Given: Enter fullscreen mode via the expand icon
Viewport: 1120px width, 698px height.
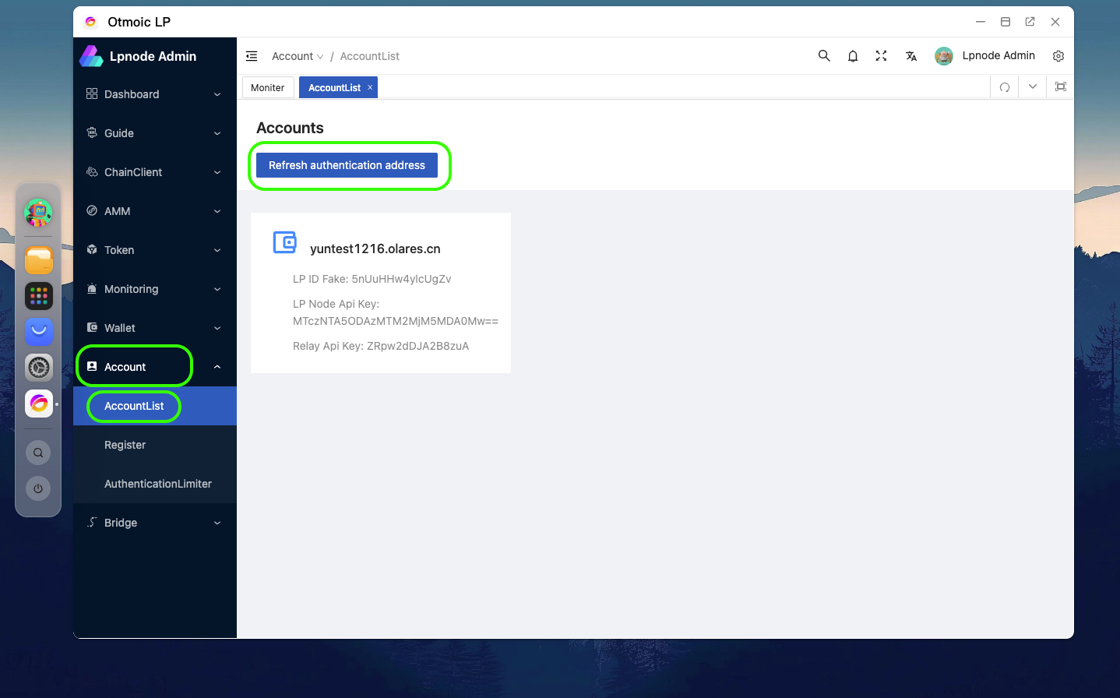Looking at the screenshot, I should tap(881, 55).
